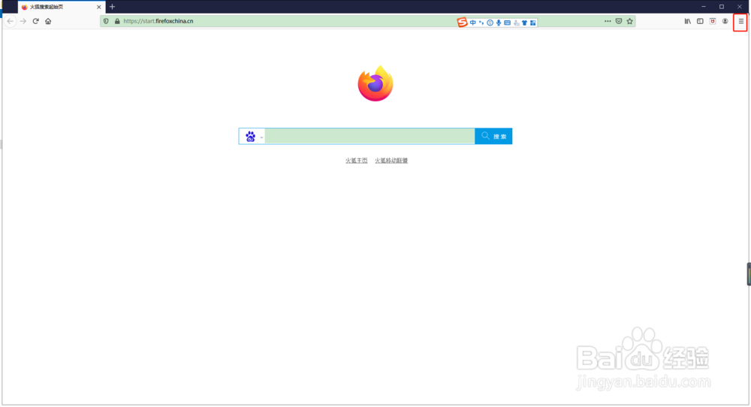
Task: Open page actions three-dot menu
Action: point(608,21)
